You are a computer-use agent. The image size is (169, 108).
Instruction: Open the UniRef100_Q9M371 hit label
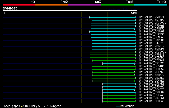[152, 17]
